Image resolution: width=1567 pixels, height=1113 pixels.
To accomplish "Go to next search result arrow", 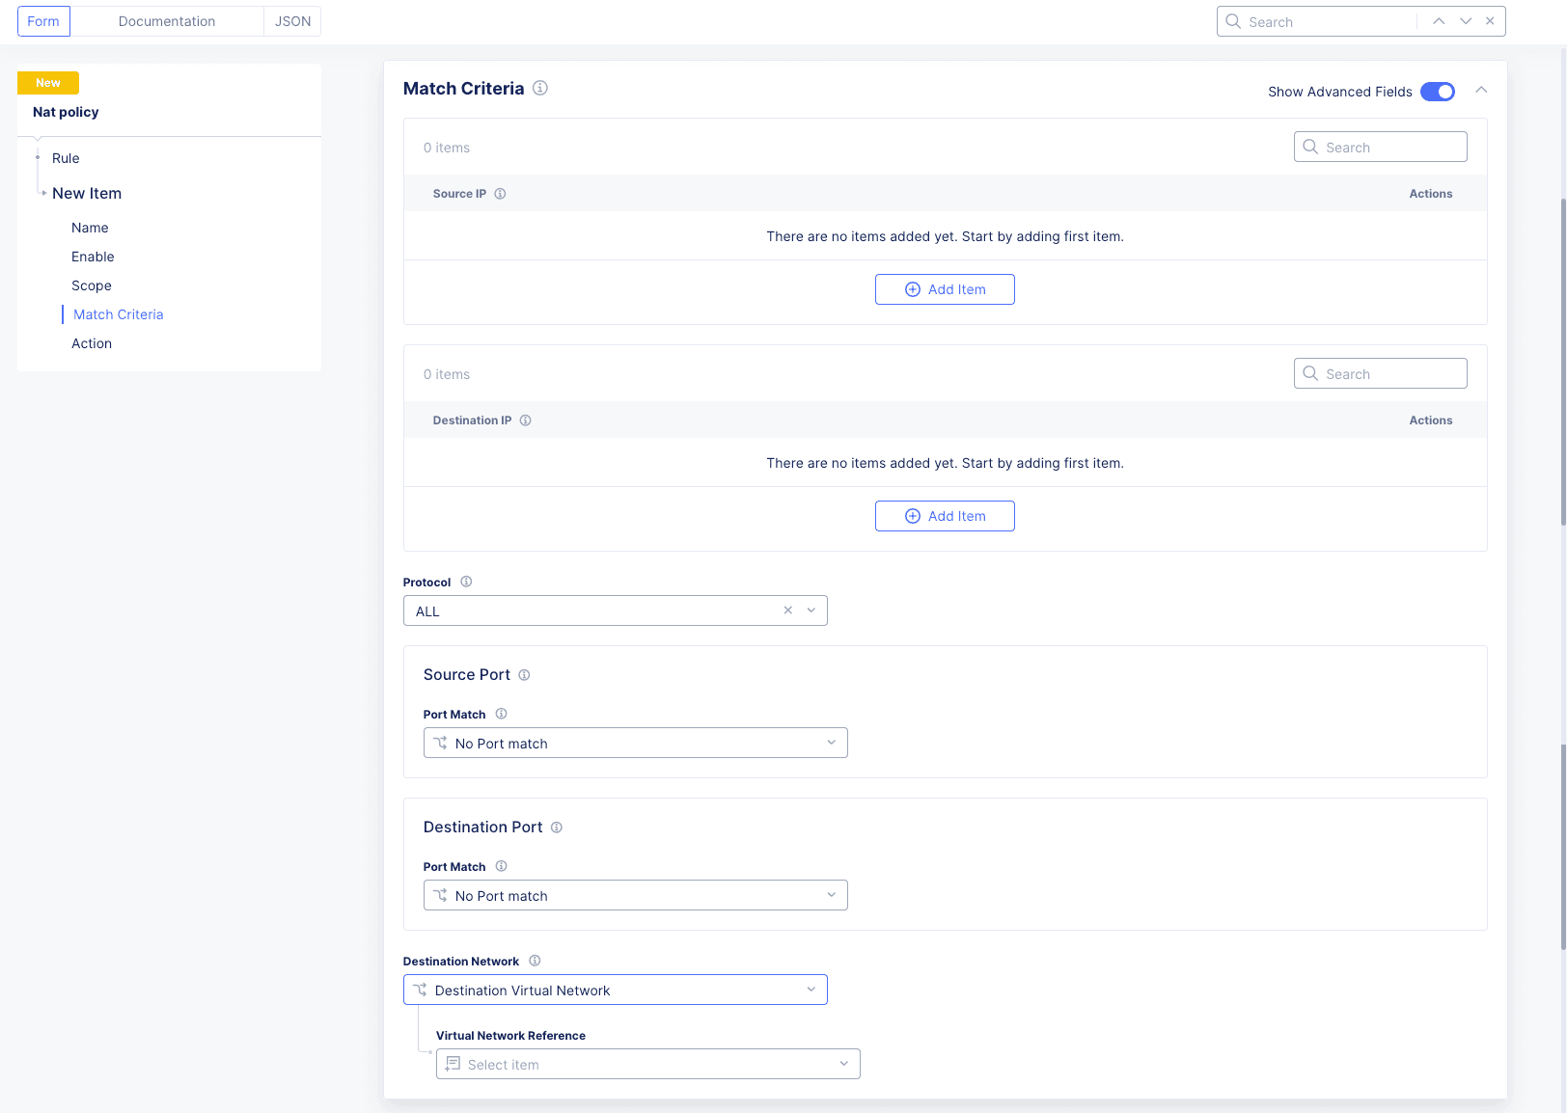I will click(1466, 21).
